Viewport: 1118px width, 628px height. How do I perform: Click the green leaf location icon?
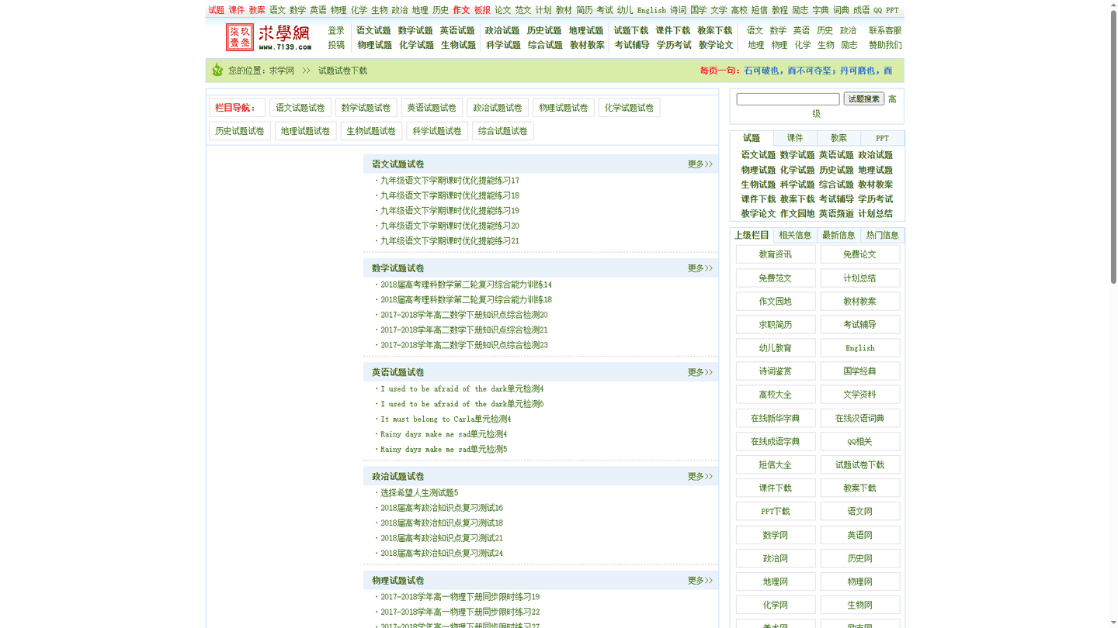(x=217, y=70)
